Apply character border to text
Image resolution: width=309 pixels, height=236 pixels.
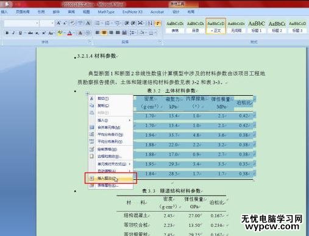click(x=88, y=23)
